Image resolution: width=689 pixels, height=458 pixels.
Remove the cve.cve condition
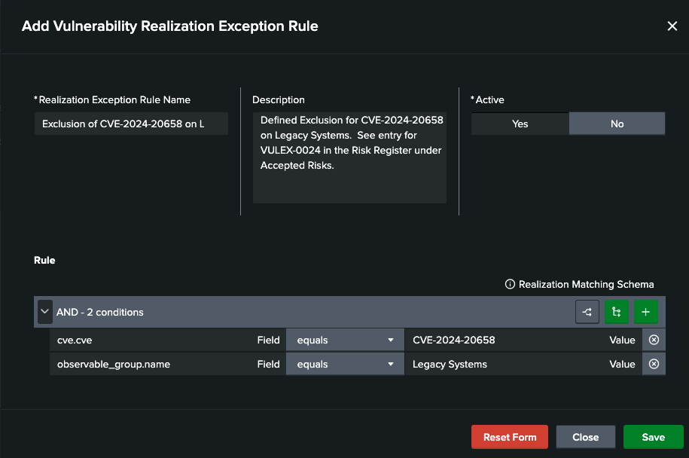[x=653, y=340]
